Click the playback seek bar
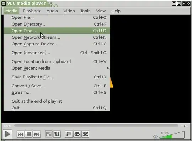 click(96, 126)
